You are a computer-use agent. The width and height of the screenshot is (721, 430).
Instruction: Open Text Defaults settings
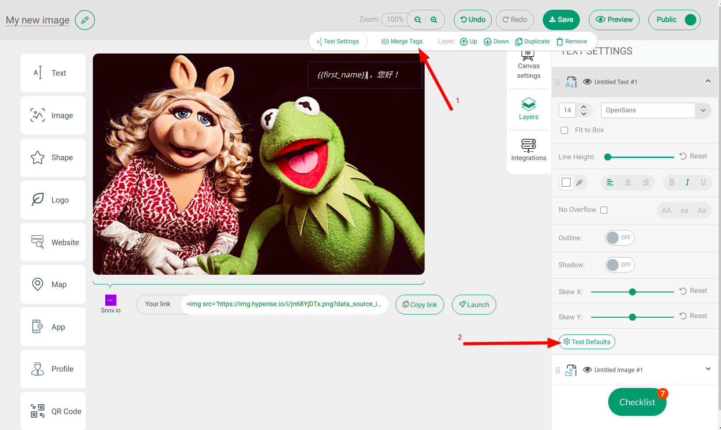click(x=587, y=342)
